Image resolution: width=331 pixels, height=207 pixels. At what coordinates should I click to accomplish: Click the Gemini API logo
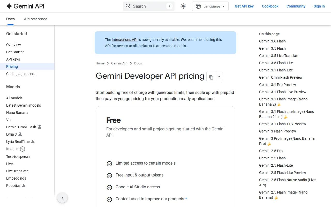(x=25, y=6)
